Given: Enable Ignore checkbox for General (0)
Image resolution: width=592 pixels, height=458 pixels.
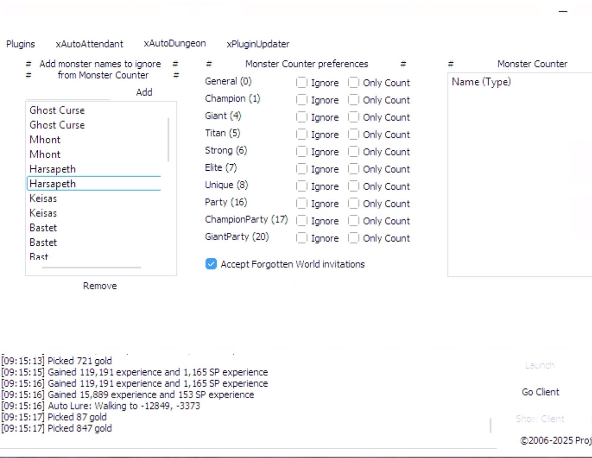Looking at the screenshot, I should 302,83.
